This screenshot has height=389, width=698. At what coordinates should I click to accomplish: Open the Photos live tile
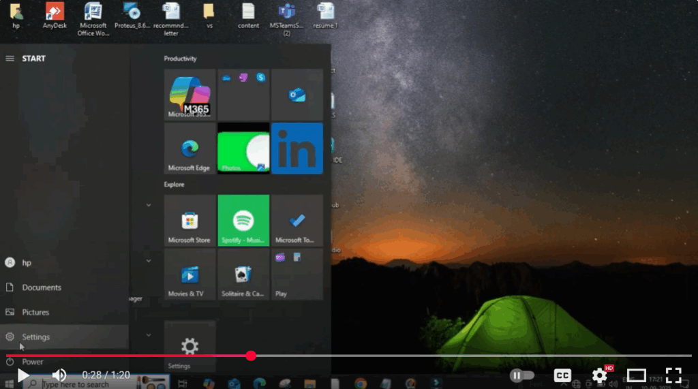(243, 149)
